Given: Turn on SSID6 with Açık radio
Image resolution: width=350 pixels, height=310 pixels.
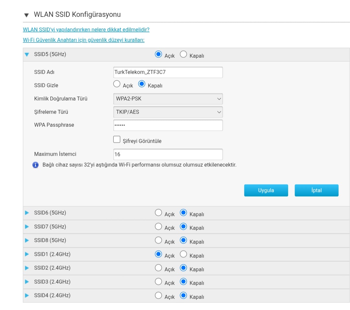Looking at the screenshot, I should [x=158, y=213].
